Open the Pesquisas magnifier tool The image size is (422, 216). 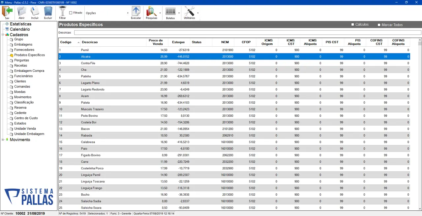[x=151, y=12]
